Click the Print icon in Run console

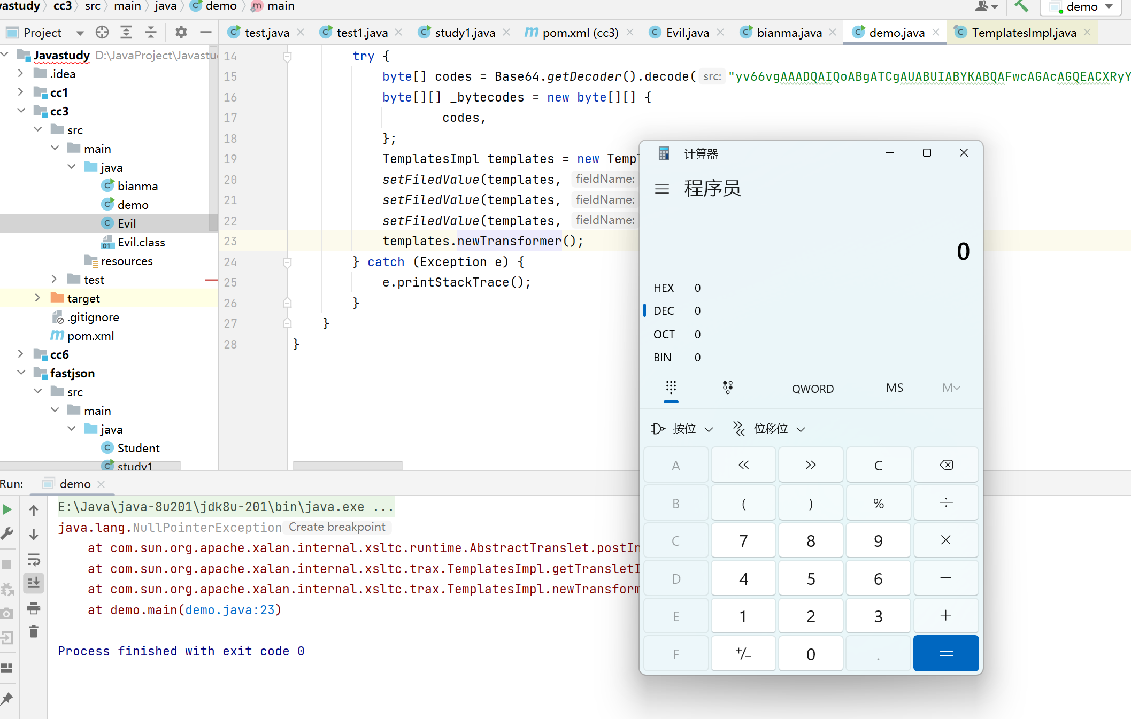[34, 608]
